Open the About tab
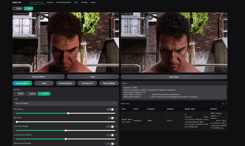The height and width of the screenshot is (146, 245). point(93,2)
